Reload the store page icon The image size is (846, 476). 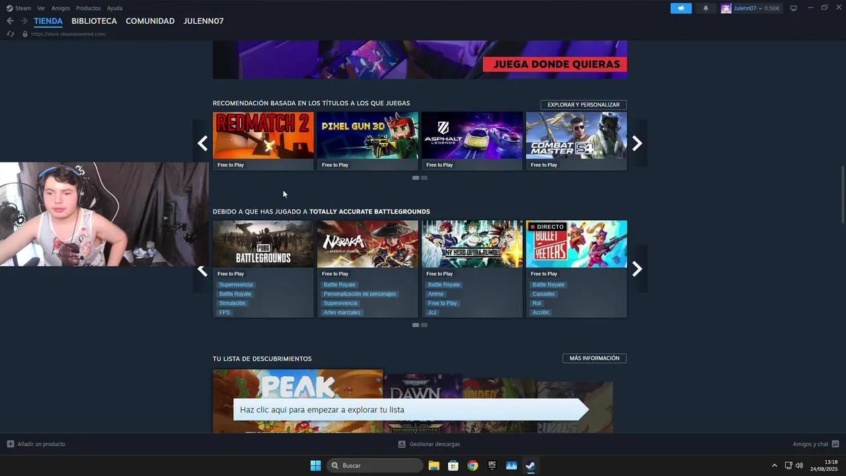pyautogui.click(x=10, y=34)
